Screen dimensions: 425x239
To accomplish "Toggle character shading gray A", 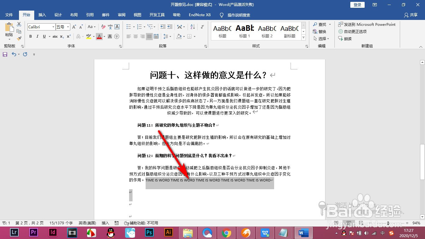I will point(110,36).
